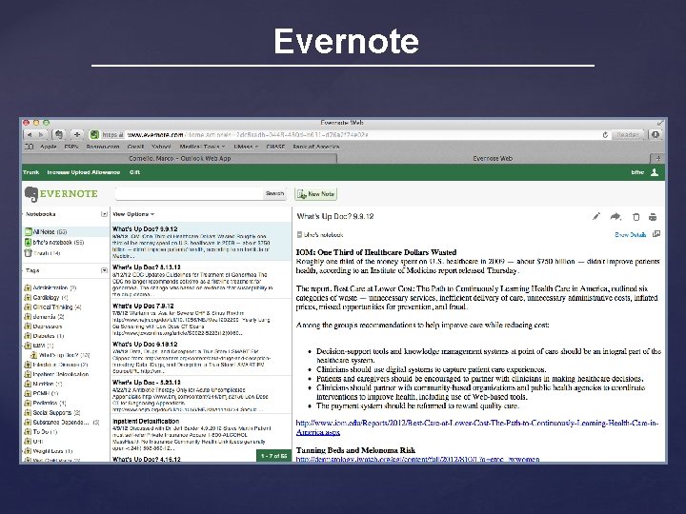The image size is (686, 514).
Task: Open note What's Up Doc - 5.23.12
Action: 201,395
